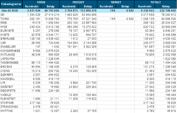Select total Beløp cell 222 798 965

point(168,11)
